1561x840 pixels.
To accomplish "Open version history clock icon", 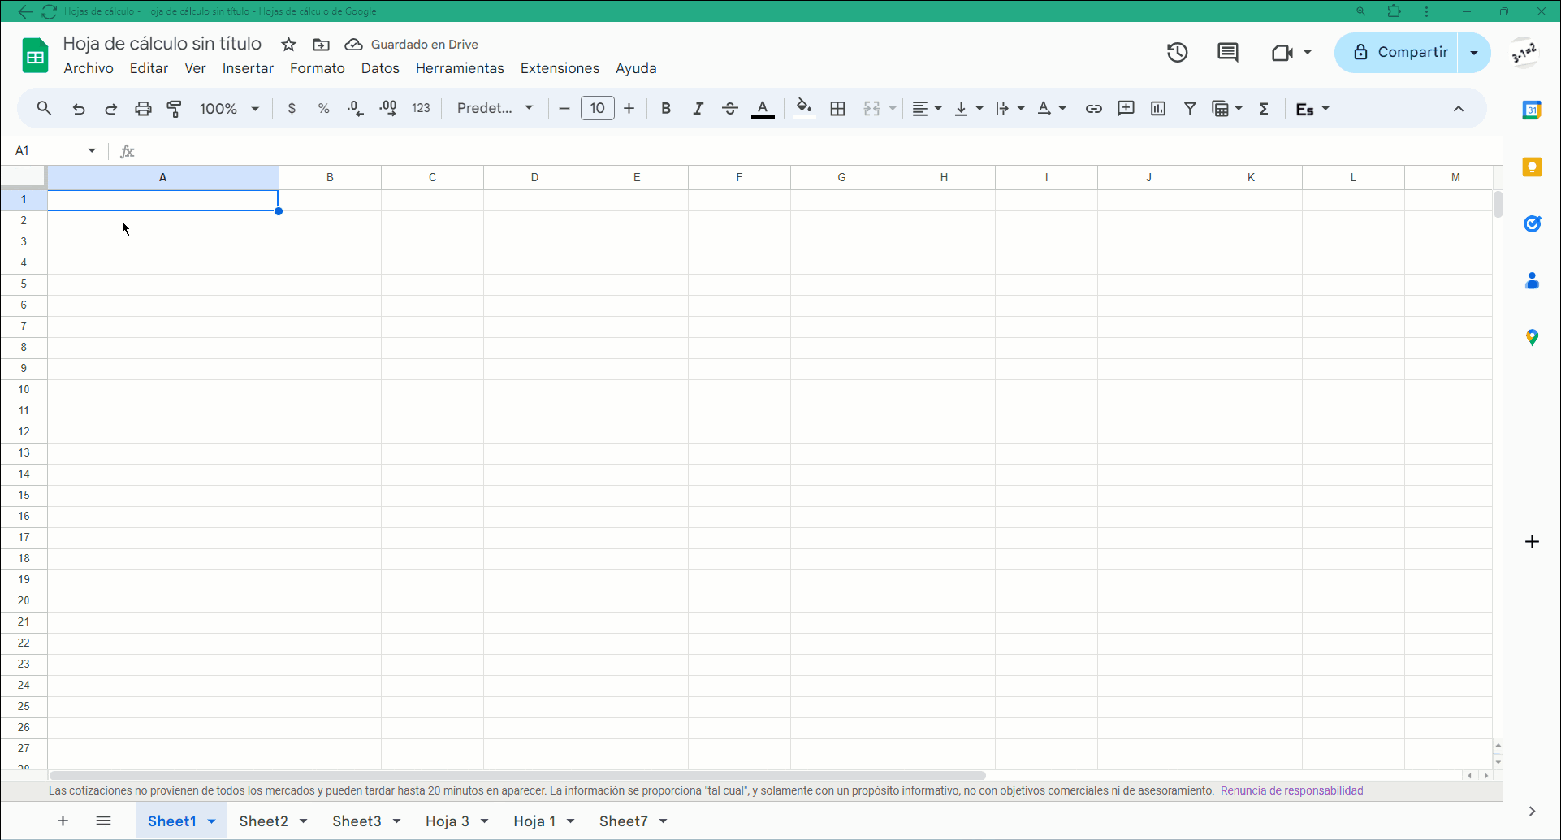I will pos(1178,53).
